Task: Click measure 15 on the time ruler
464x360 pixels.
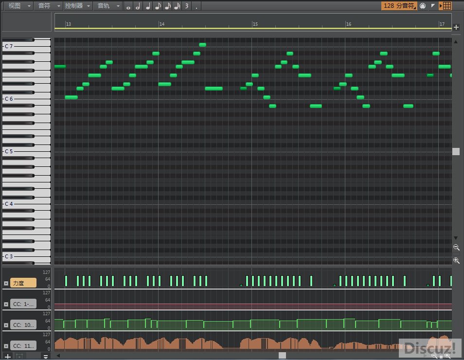Action: coord(255,24)
